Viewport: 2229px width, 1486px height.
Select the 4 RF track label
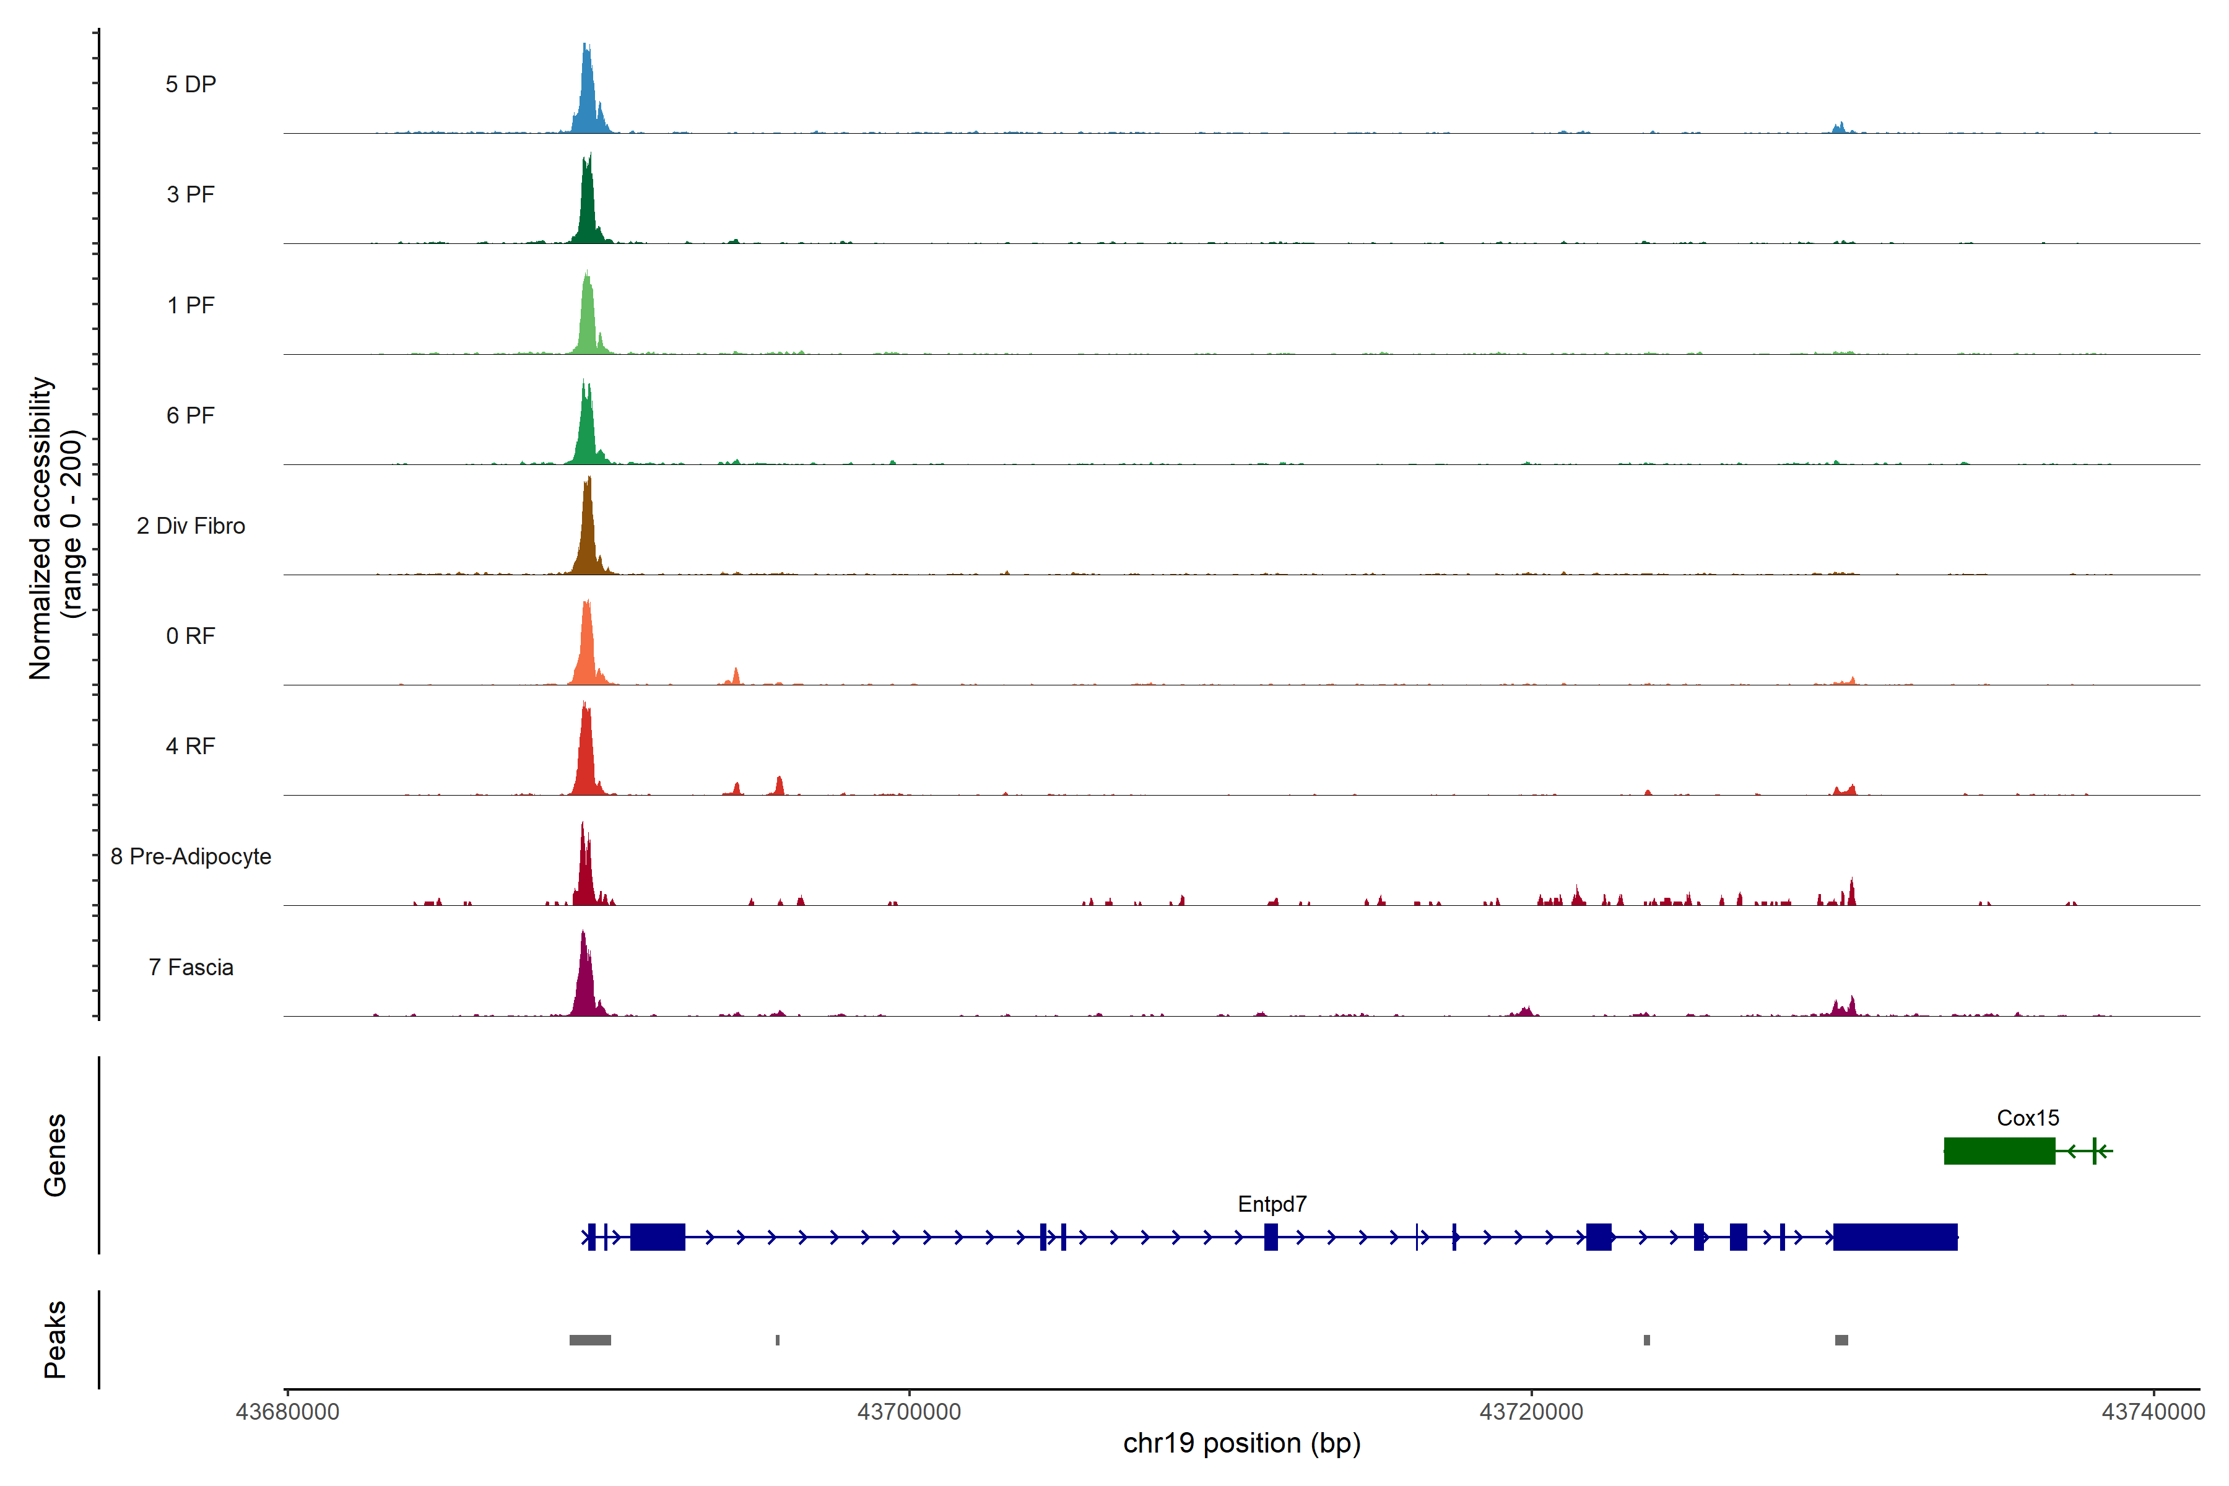(191, 746)
